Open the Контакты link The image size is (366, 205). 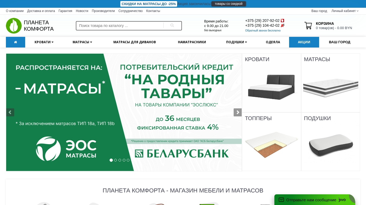(x=153, y=11)
